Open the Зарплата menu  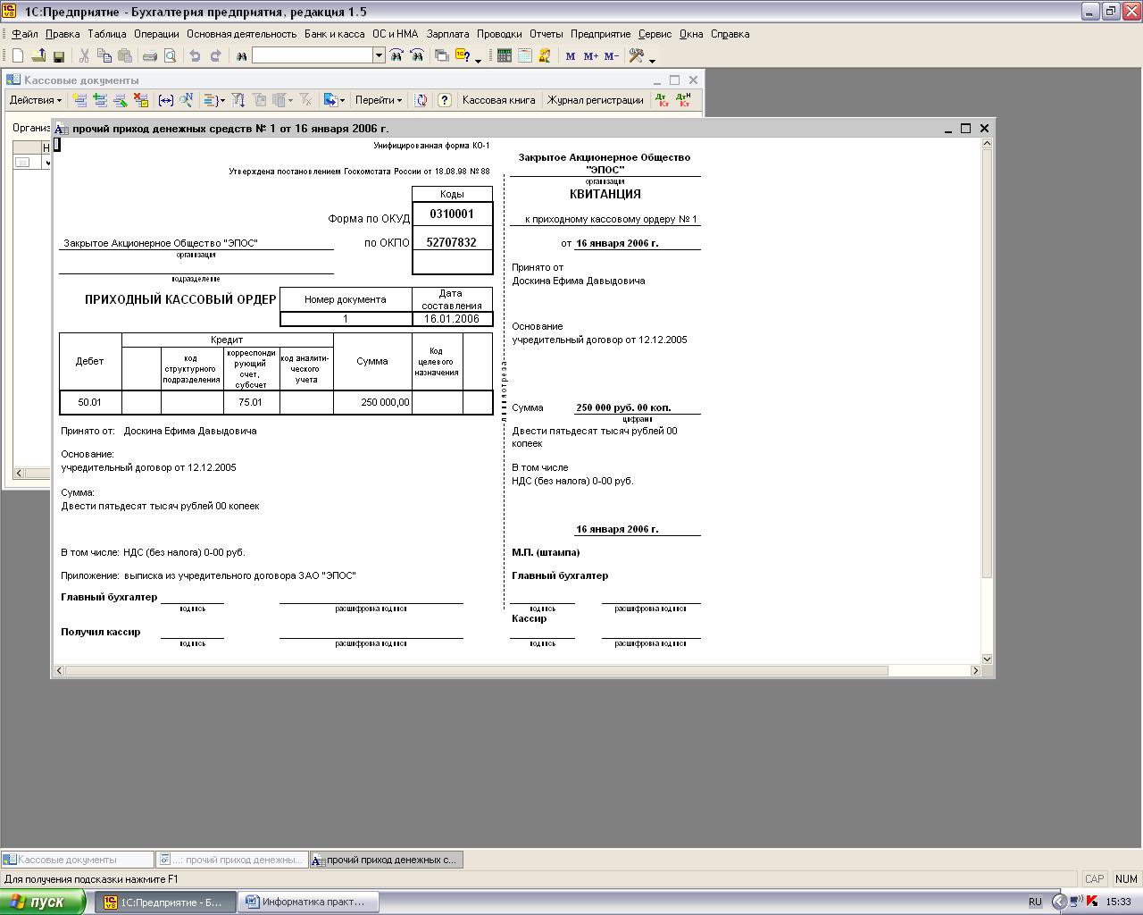447,34
